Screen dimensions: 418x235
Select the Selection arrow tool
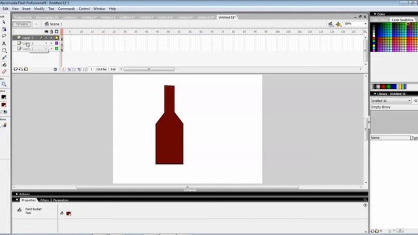(x=4, y=22)
